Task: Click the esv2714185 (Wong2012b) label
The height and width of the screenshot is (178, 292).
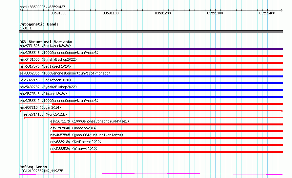Action: [45, 114]
